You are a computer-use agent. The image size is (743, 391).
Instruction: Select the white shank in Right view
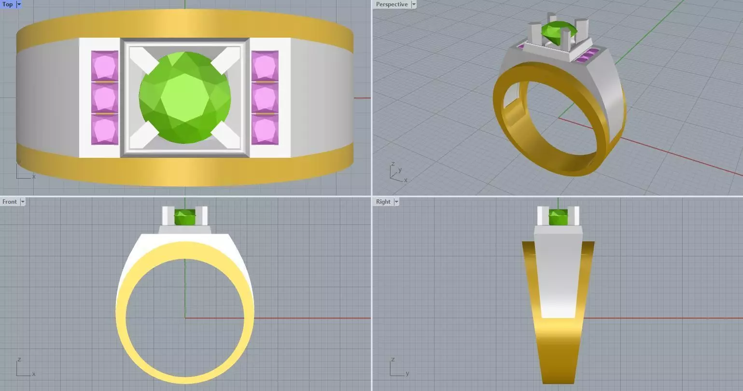pos(558,275)
